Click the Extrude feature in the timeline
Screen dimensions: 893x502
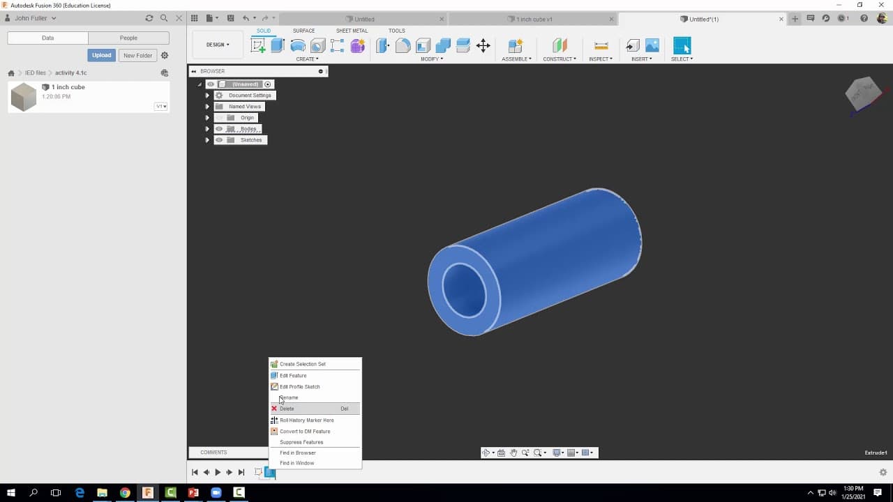coord(270,473)
